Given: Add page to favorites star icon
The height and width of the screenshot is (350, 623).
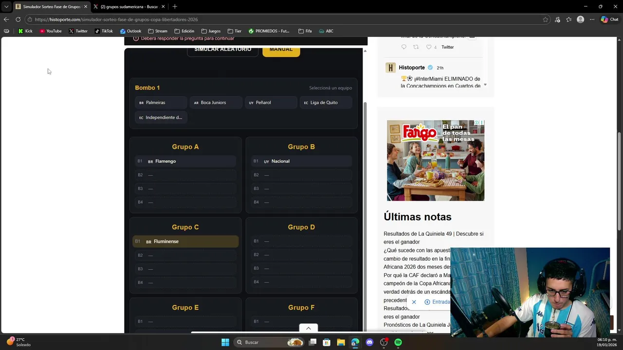Looking at the screenshot, I should (x=546, y=19).
